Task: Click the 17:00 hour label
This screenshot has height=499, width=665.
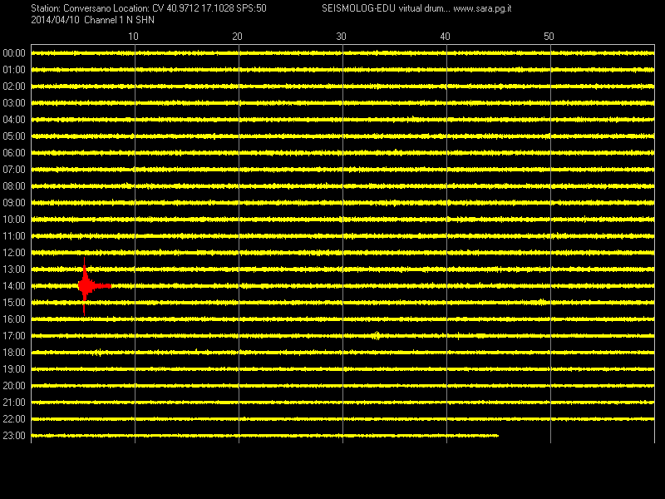Action: (x=14, y=336)
